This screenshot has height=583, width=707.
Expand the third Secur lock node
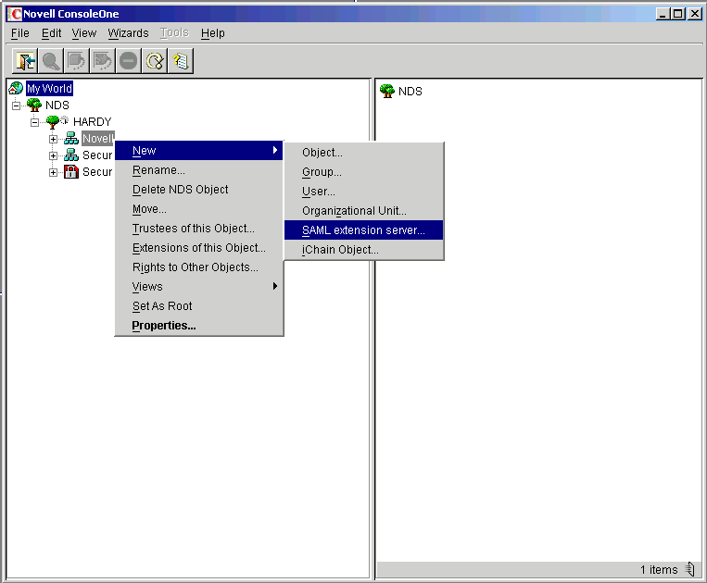pos(53,172)
